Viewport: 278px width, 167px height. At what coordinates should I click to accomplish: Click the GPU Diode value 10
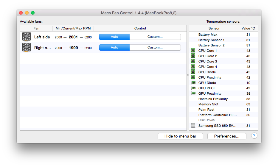coord(248,83)
